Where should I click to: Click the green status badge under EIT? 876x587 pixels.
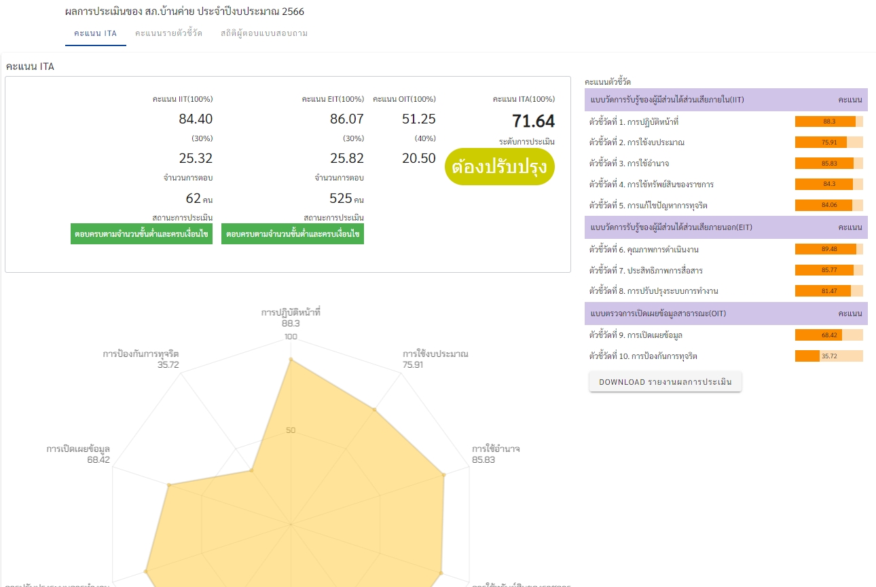pyautogui.click(x=293, y=234)
